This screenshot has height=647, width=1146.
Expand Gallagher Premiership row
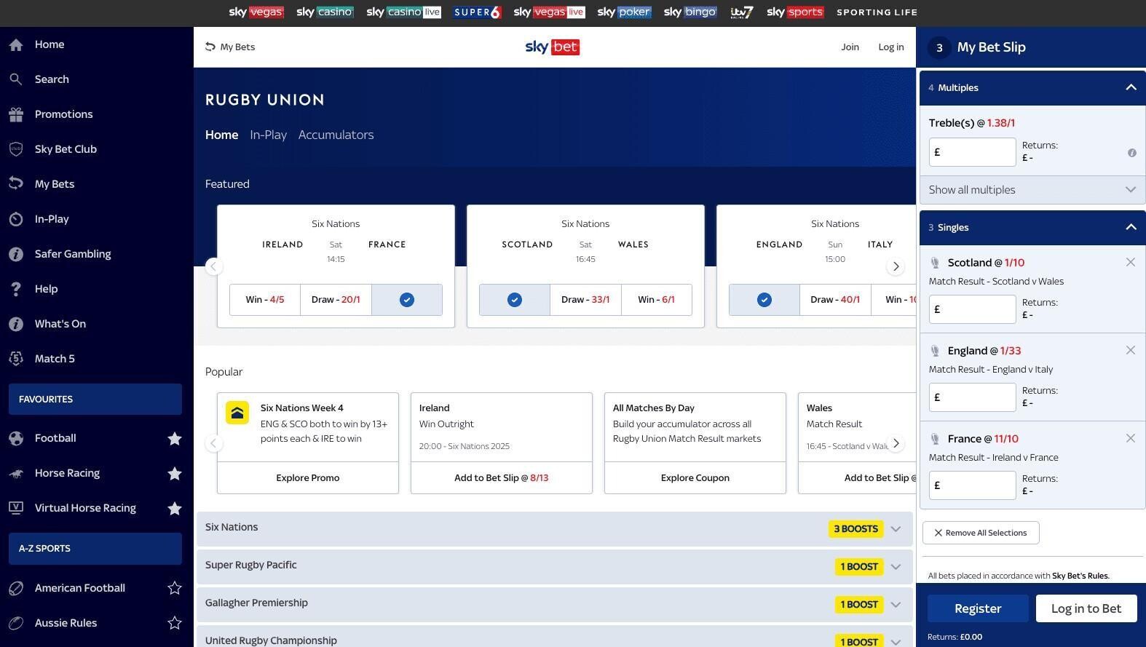click(555, 605)
